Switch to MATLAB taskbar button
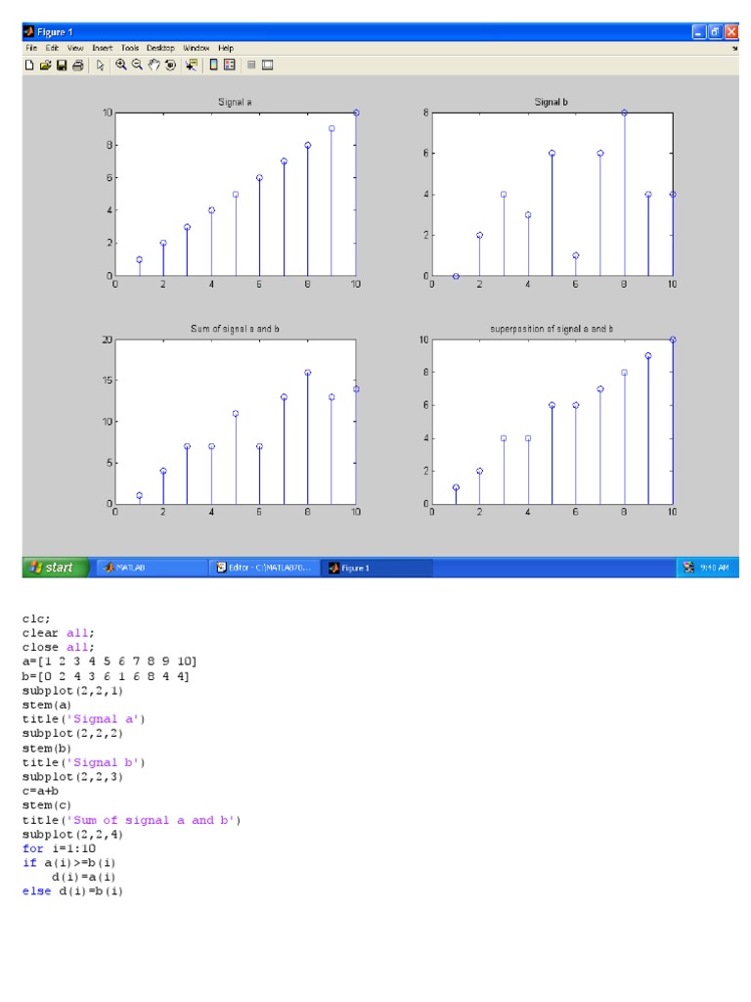 [x=152, y=568]
